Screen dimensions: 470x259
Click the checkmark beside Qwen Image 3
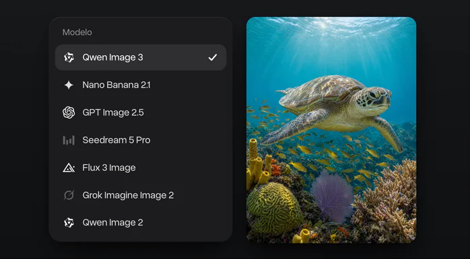[x=213, y=57]
